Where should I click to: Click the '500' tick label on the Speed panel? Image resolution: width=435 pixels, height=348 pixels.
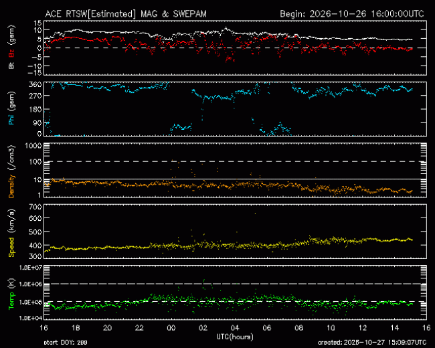pos(35,232)
